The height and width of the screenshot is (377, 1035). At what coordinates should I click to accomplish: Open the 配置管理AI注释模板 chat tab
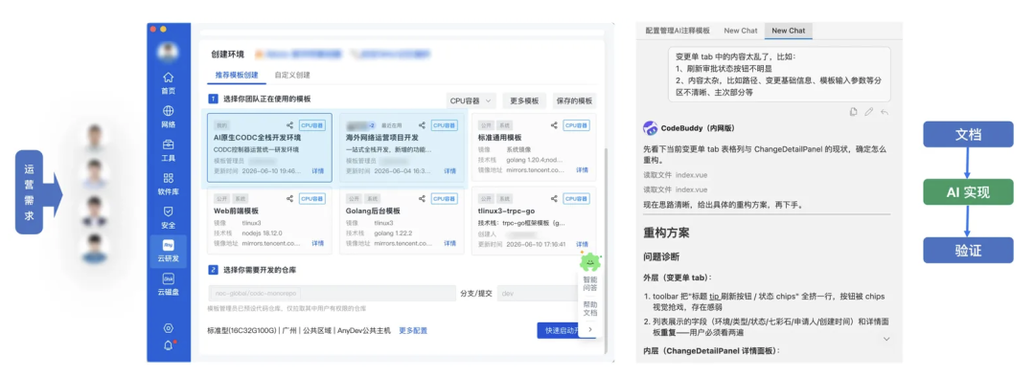click(678, 31)
